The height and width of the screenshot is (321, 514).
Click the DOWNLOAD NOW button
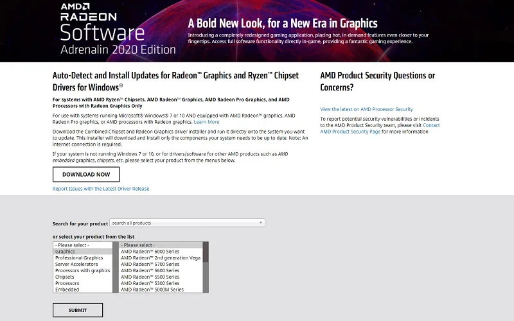coord(86,174)
